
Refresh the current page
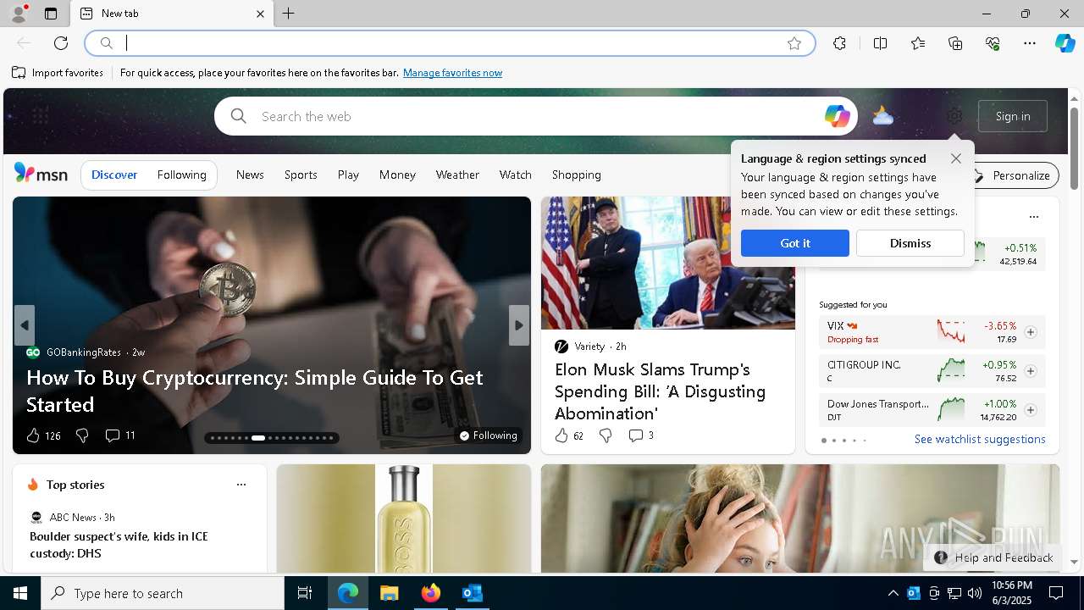click(x=61, y=43)
